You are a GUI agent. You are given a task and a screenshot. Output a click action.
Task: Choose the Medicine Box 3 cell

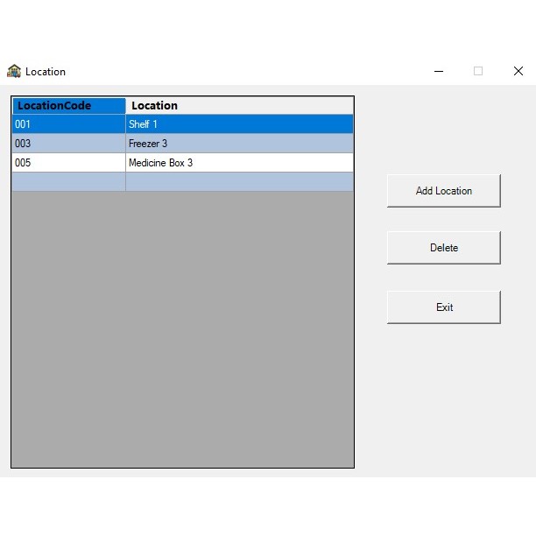(239, 163)
